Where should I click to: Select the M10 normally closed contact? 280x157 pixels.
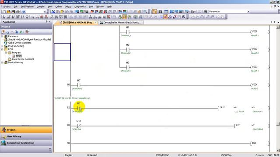tap(79, 126)
